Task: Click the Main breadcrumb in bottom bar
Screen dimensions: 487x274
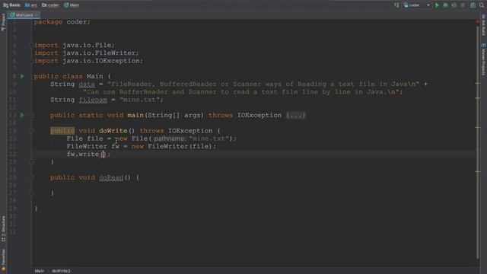Action: (40, 271)
